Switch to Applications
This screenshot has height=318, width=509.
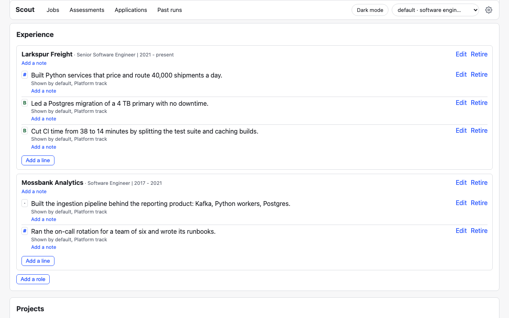coord(131,10)
